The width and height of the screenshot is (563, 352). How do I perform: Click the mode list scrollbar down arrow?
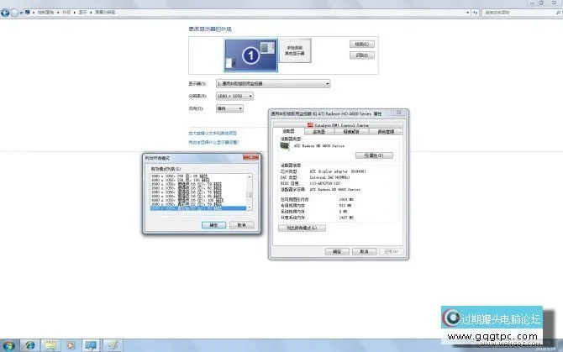point(250,208)
